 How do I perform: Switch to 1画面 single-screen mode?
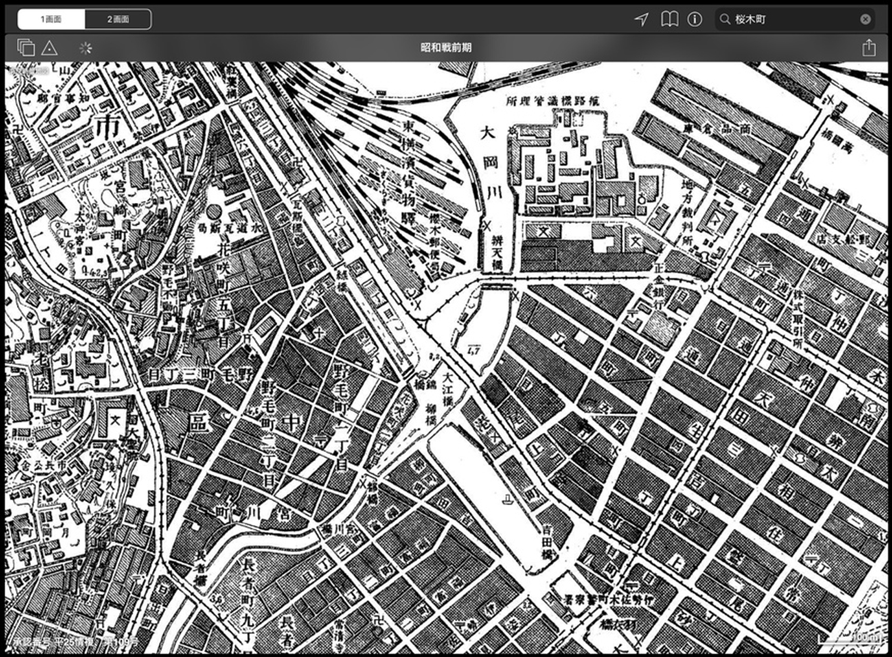[51, 19]
